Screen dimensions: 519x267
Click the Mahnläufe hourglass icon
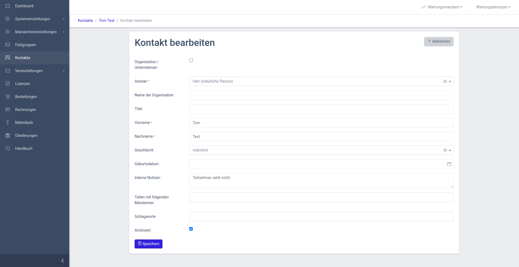8,123
